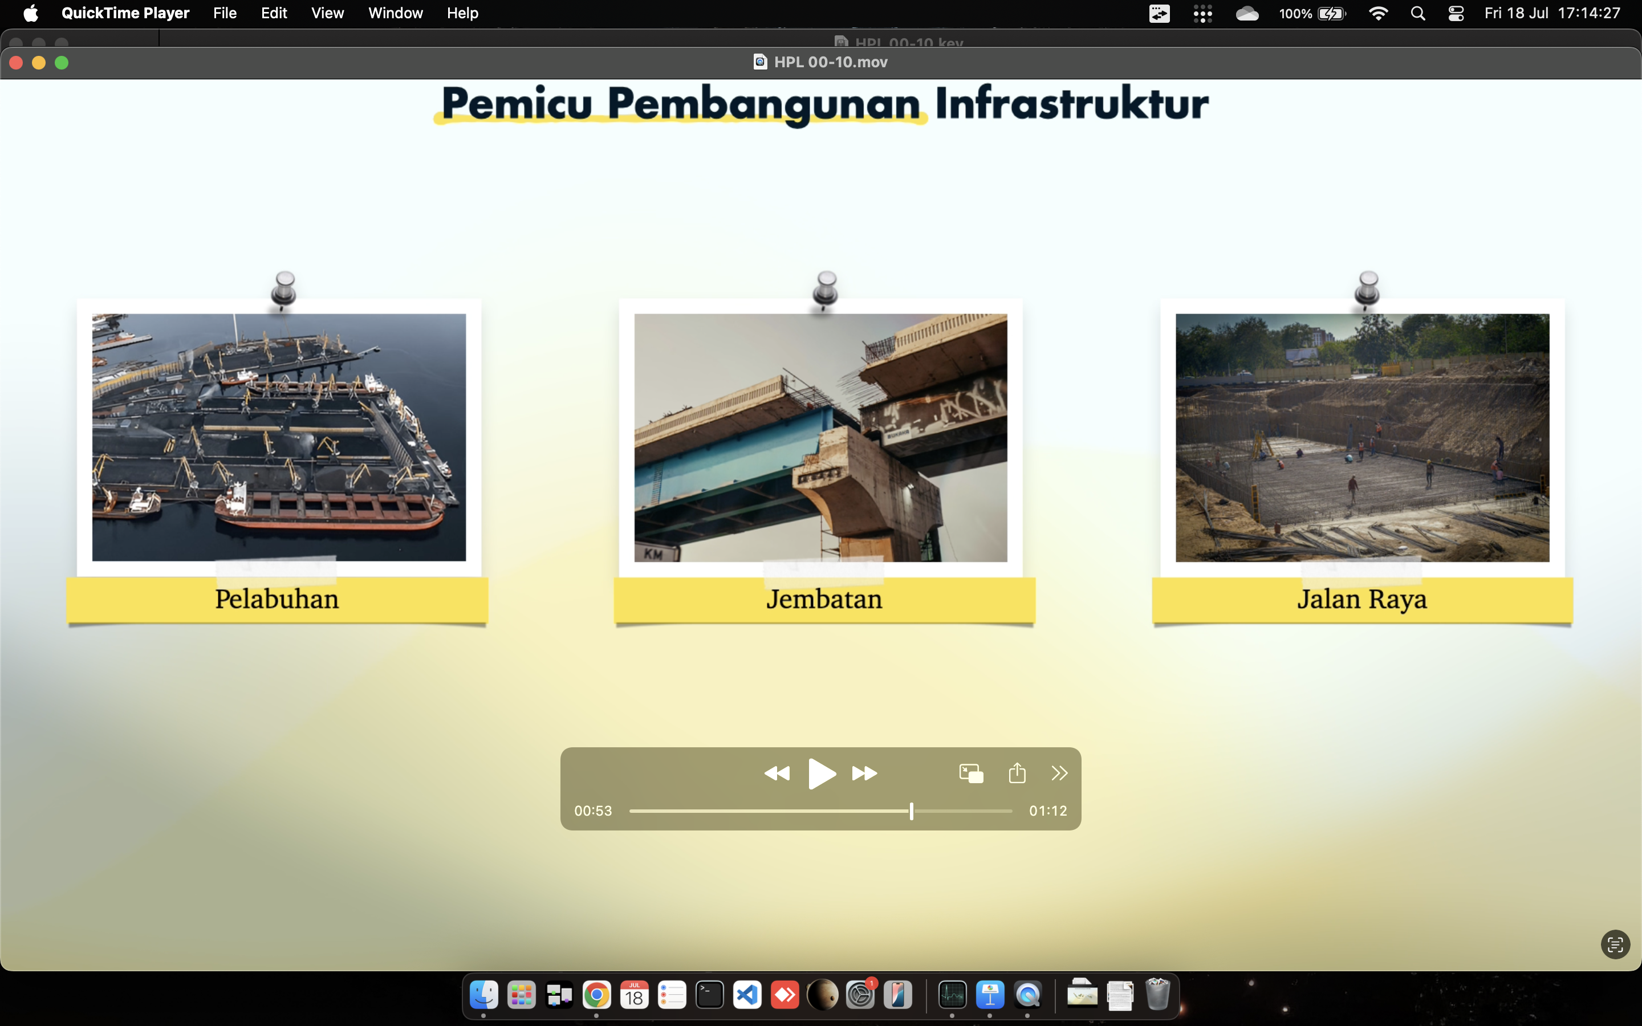Open Keynote from the dock

pyautogui.click(x=990, y=995)
